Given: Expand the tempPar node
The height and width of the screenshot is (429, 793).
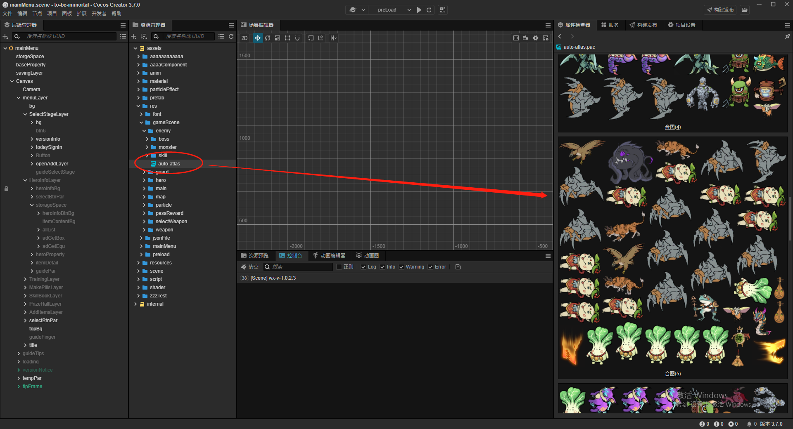Looking at the screenshot, I should (x=19, y=378).
